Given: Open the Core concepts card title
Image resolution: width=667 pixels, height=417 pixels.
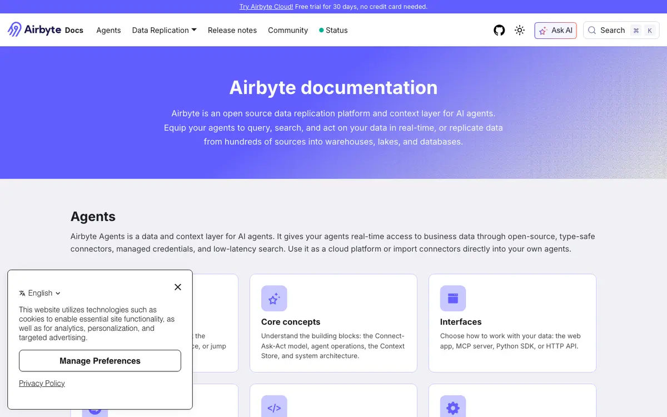Looking at the screenshot, I should 291,322.
